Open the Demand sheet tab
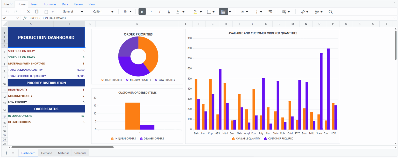398x158 pixels. (47, 153)
